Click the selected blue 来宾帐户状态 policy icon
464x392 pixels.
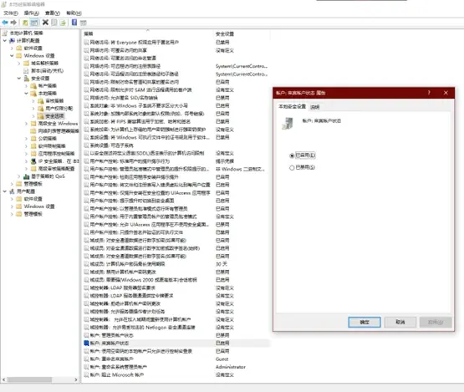point(86,344)
